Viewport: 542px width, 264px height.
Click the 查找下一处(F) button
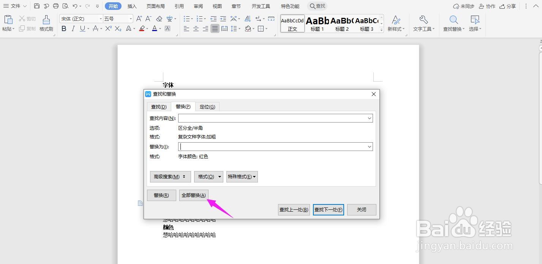329,209
